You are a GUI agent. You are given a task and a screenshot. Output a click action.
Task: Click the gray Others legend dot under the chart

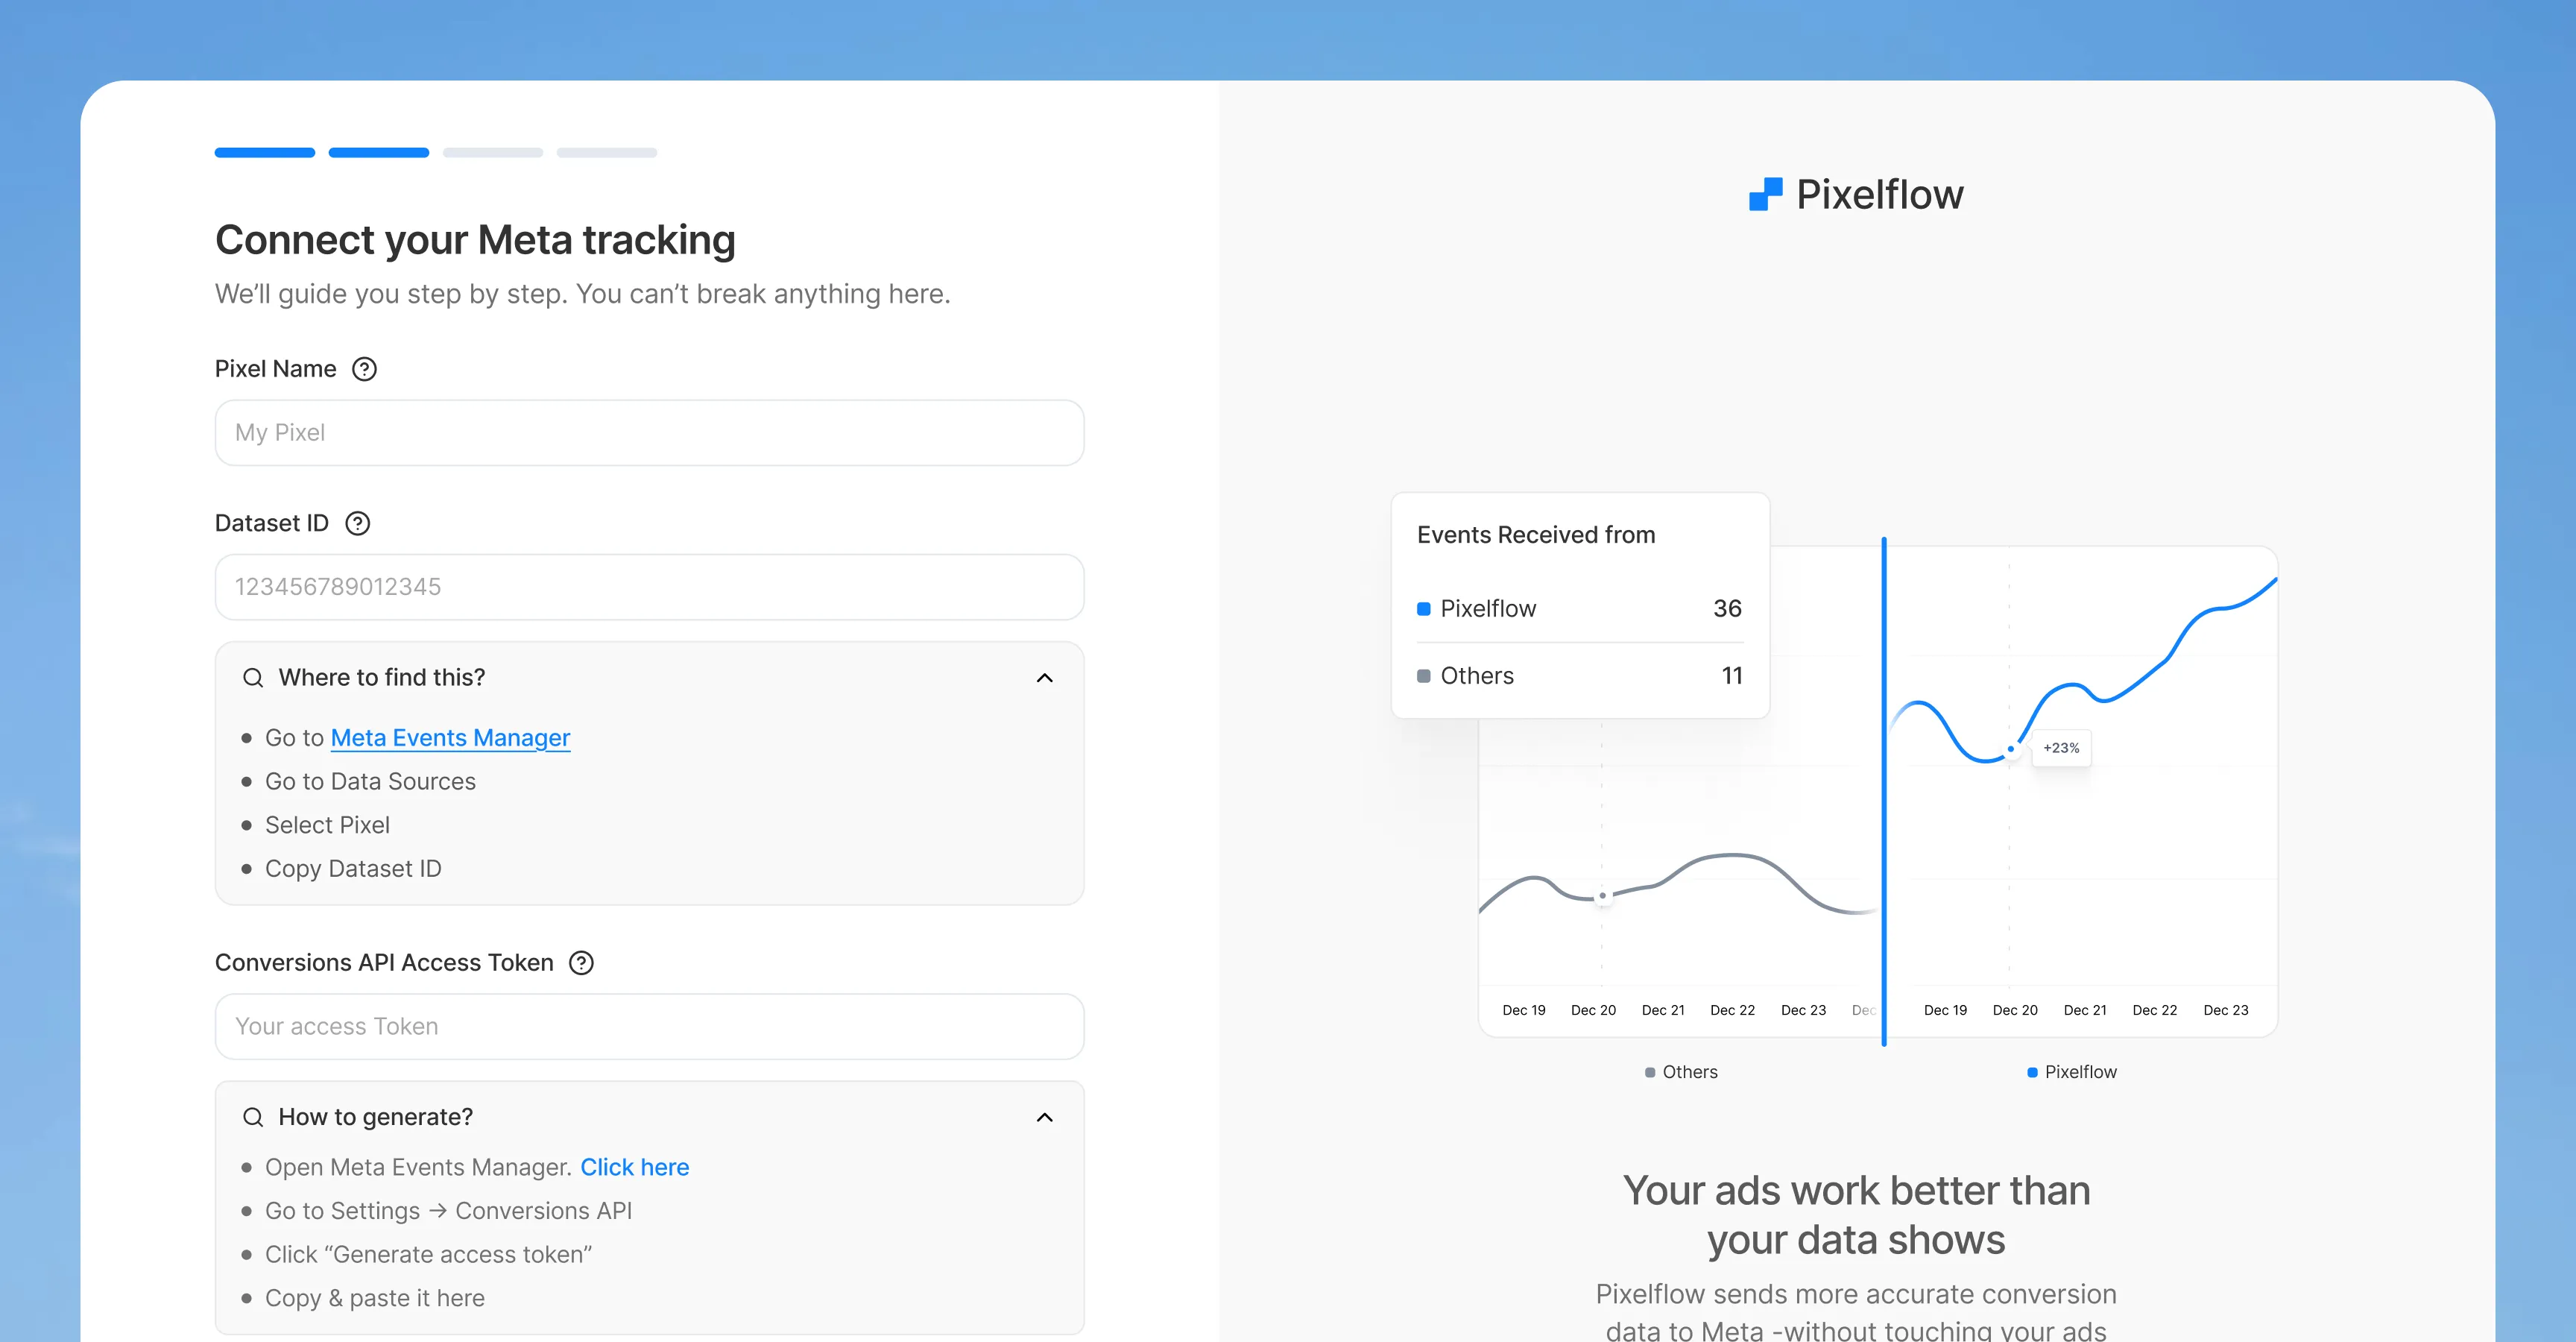(1650, 1072)
